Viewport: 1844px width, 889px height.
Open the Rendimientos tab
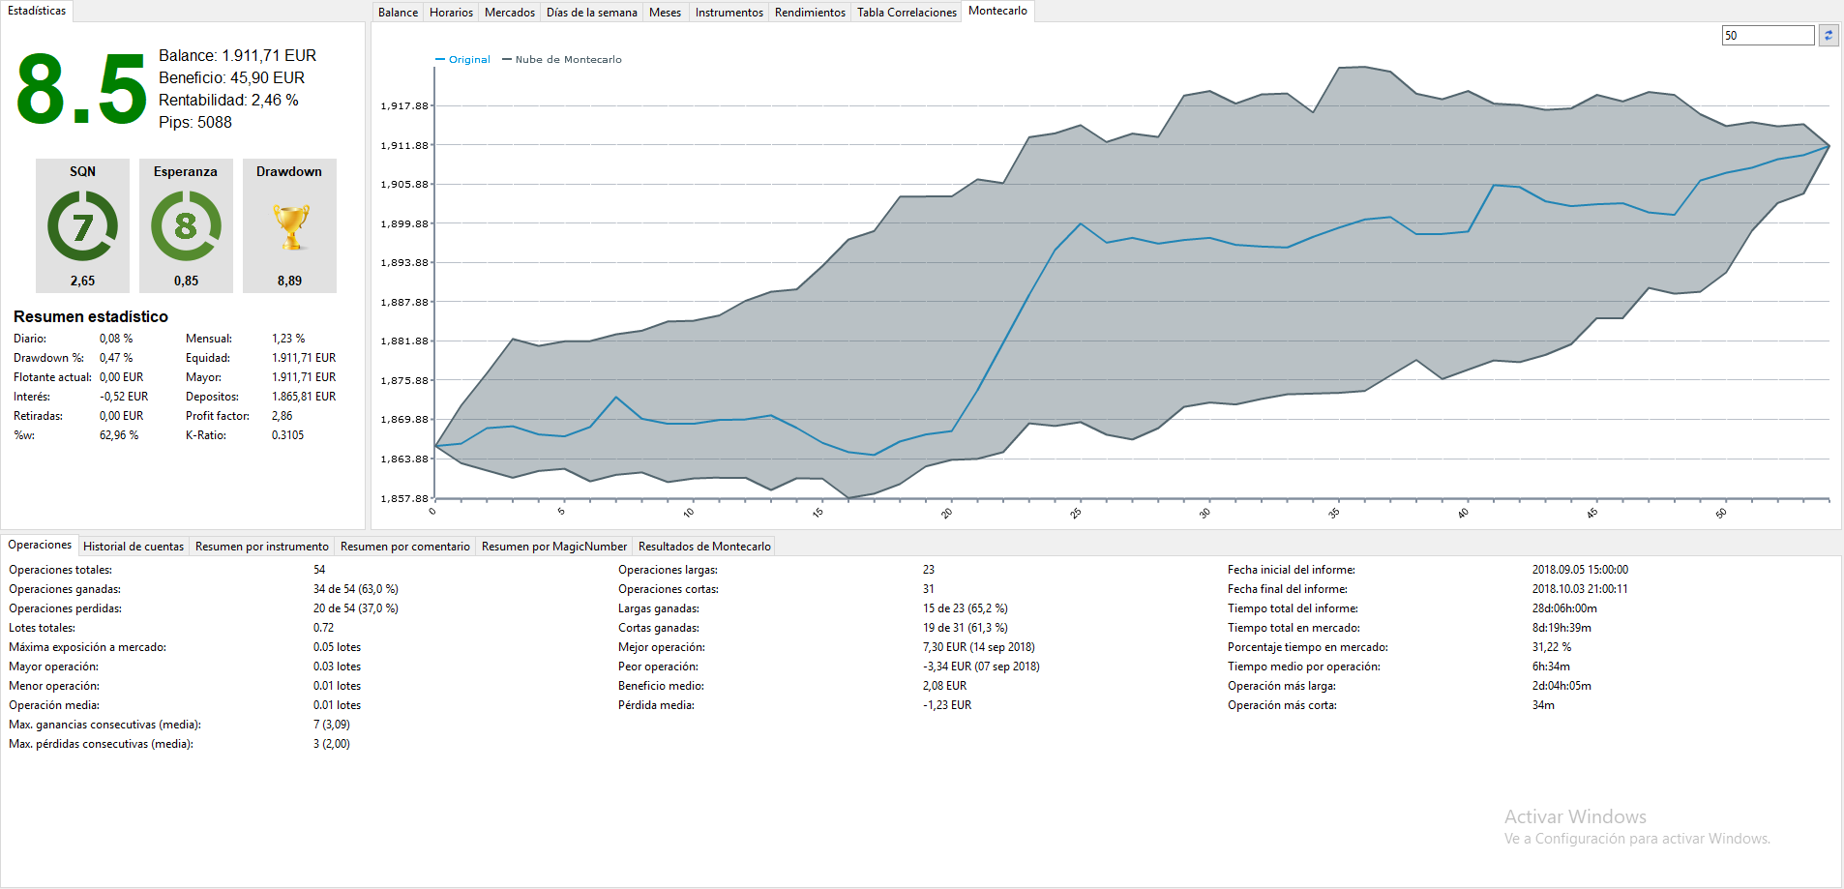(x=810, y=13)
